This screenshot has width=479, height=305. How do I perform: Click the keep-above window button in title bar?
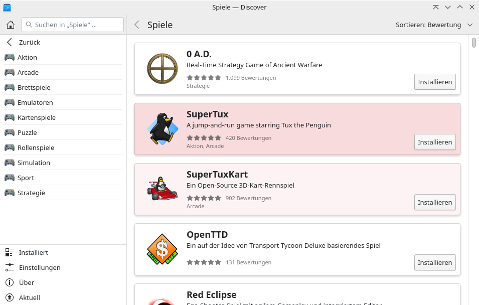click(436, 7)
